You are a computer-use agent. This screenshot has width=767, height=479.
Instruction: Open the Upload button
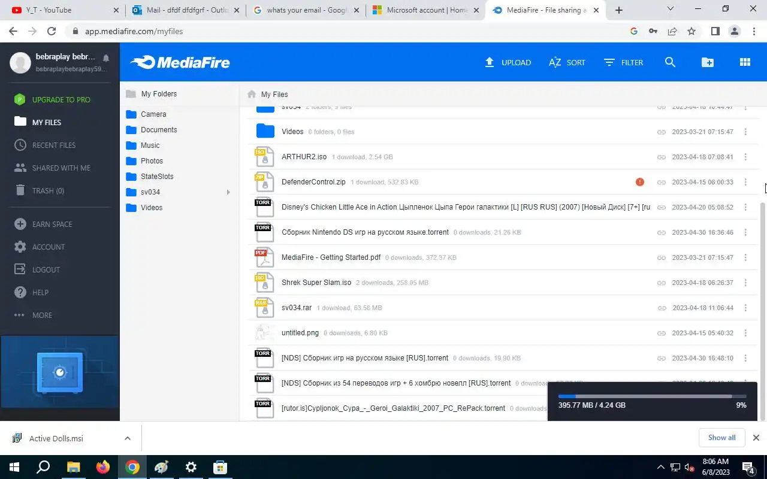508,62
